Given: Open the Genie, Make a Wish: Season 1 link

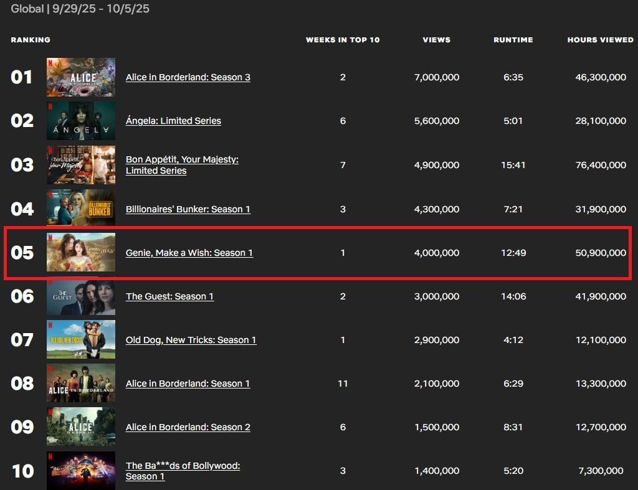Looking at the screenshot, I should coord(189,253).
